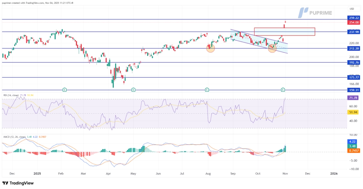The height and width of the screenshot is (189, 363).
Task: Click the 200.00 price axis value
Action: pos(354,57)
